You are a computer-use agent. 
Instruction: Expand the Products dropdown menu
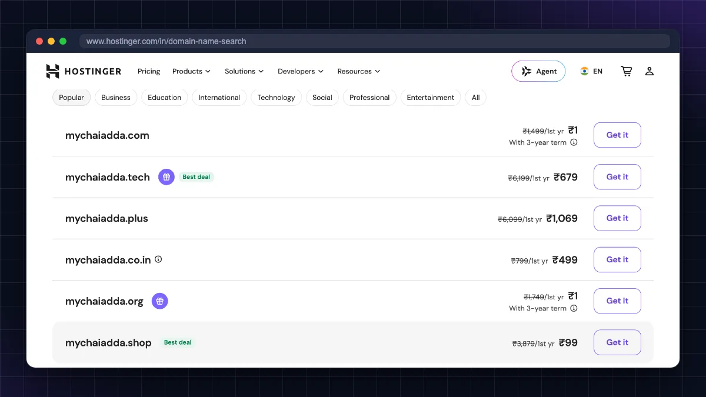[191, 71]
